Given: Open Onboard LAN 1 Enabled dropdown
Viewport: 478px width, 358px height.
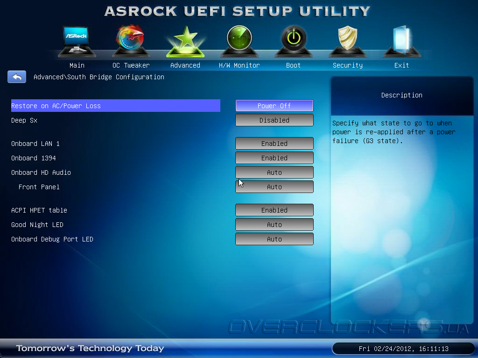Looking at the screenshot, I should click(274, 144).
